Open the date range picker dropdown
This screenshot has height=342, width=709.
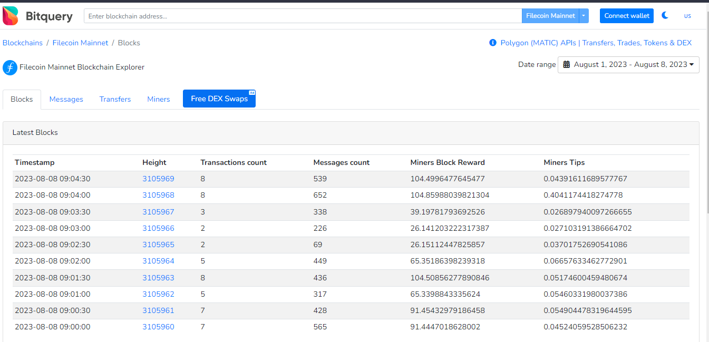[628, 64]
